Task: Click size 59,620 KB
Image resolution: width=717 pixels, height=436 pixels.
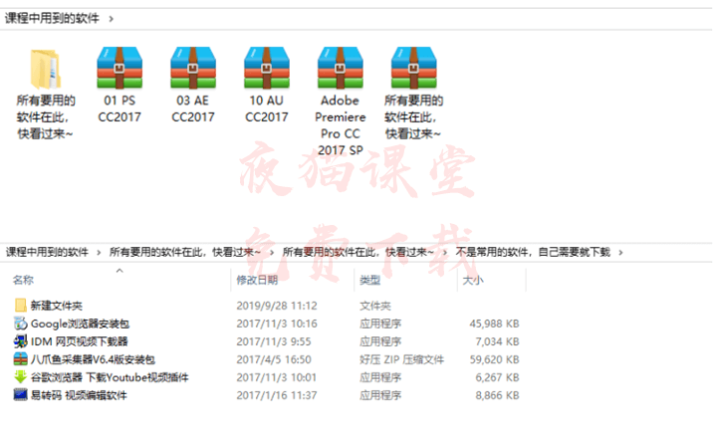Action: click(x=494, y=359)
